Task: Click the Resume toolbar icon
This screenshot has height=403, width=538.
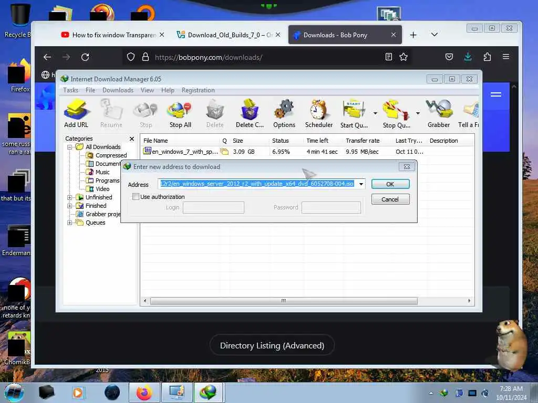Action: point(111,113)
